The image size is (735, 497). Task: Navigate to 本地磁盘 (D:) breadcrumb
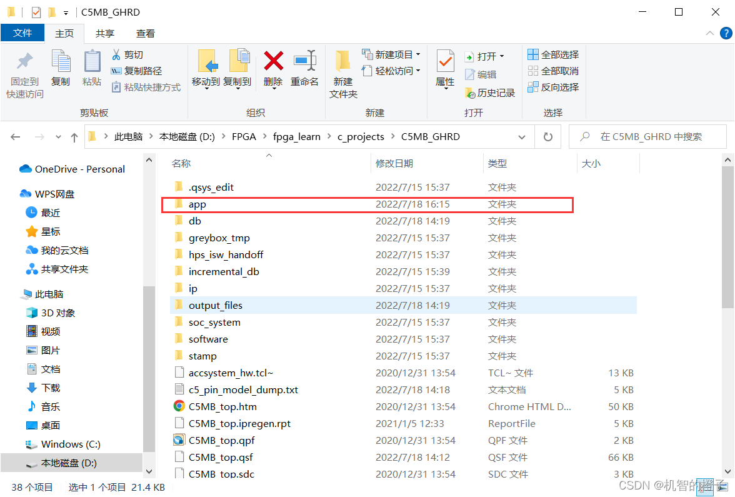(186, 136)
